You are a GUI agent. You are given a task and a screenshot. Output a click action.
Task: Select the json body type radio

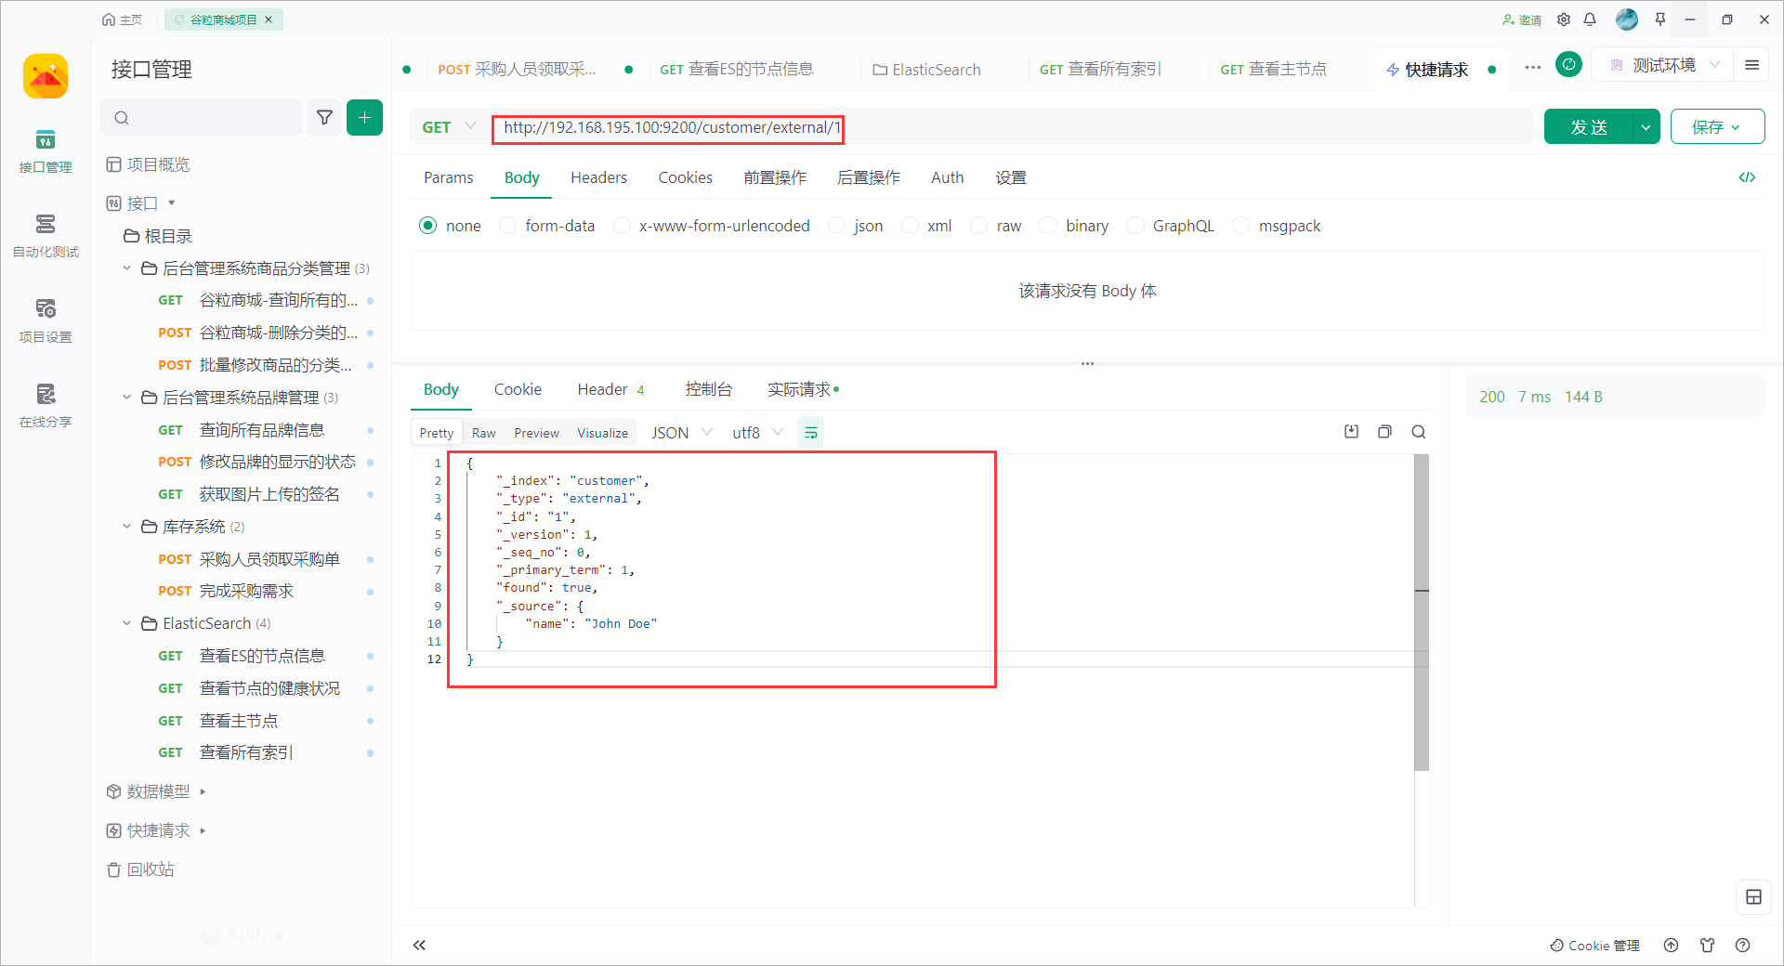click(837, 226)
